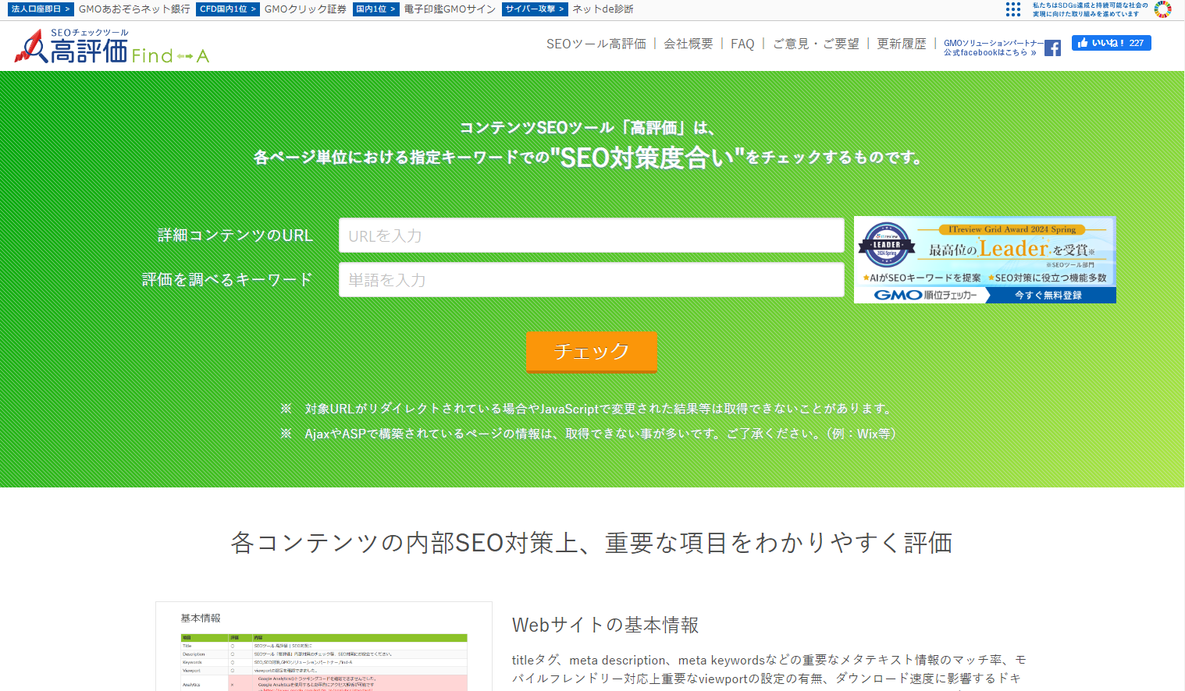Open GMOあおぞらネット銀行 link
Image resolution: width=1185 pixels, height=691 pixels.
point(134,9)
